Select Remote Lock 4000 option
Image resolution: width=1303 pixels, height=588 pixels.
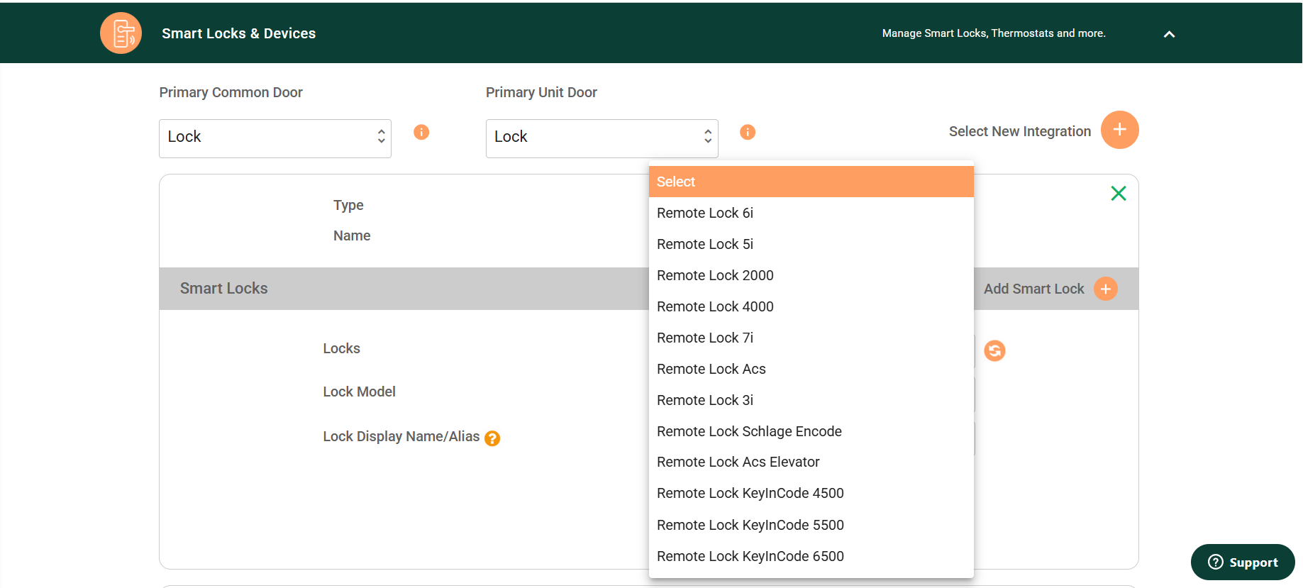point(811,306)
